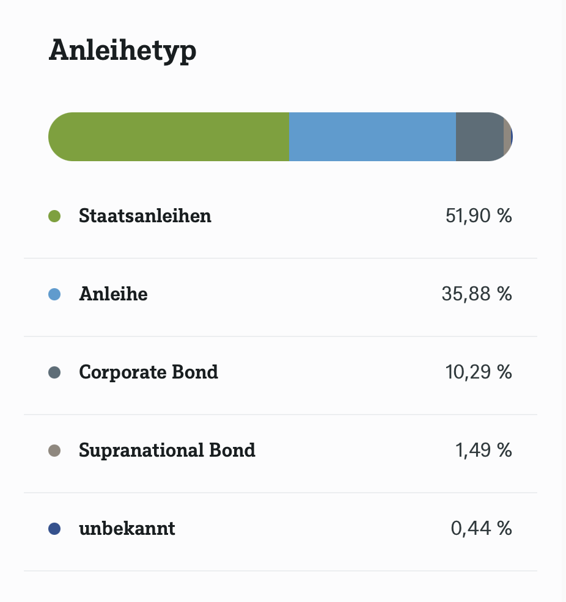
Task: Click the taupe dot beside Supranational Bond
Action: [54, 451]
